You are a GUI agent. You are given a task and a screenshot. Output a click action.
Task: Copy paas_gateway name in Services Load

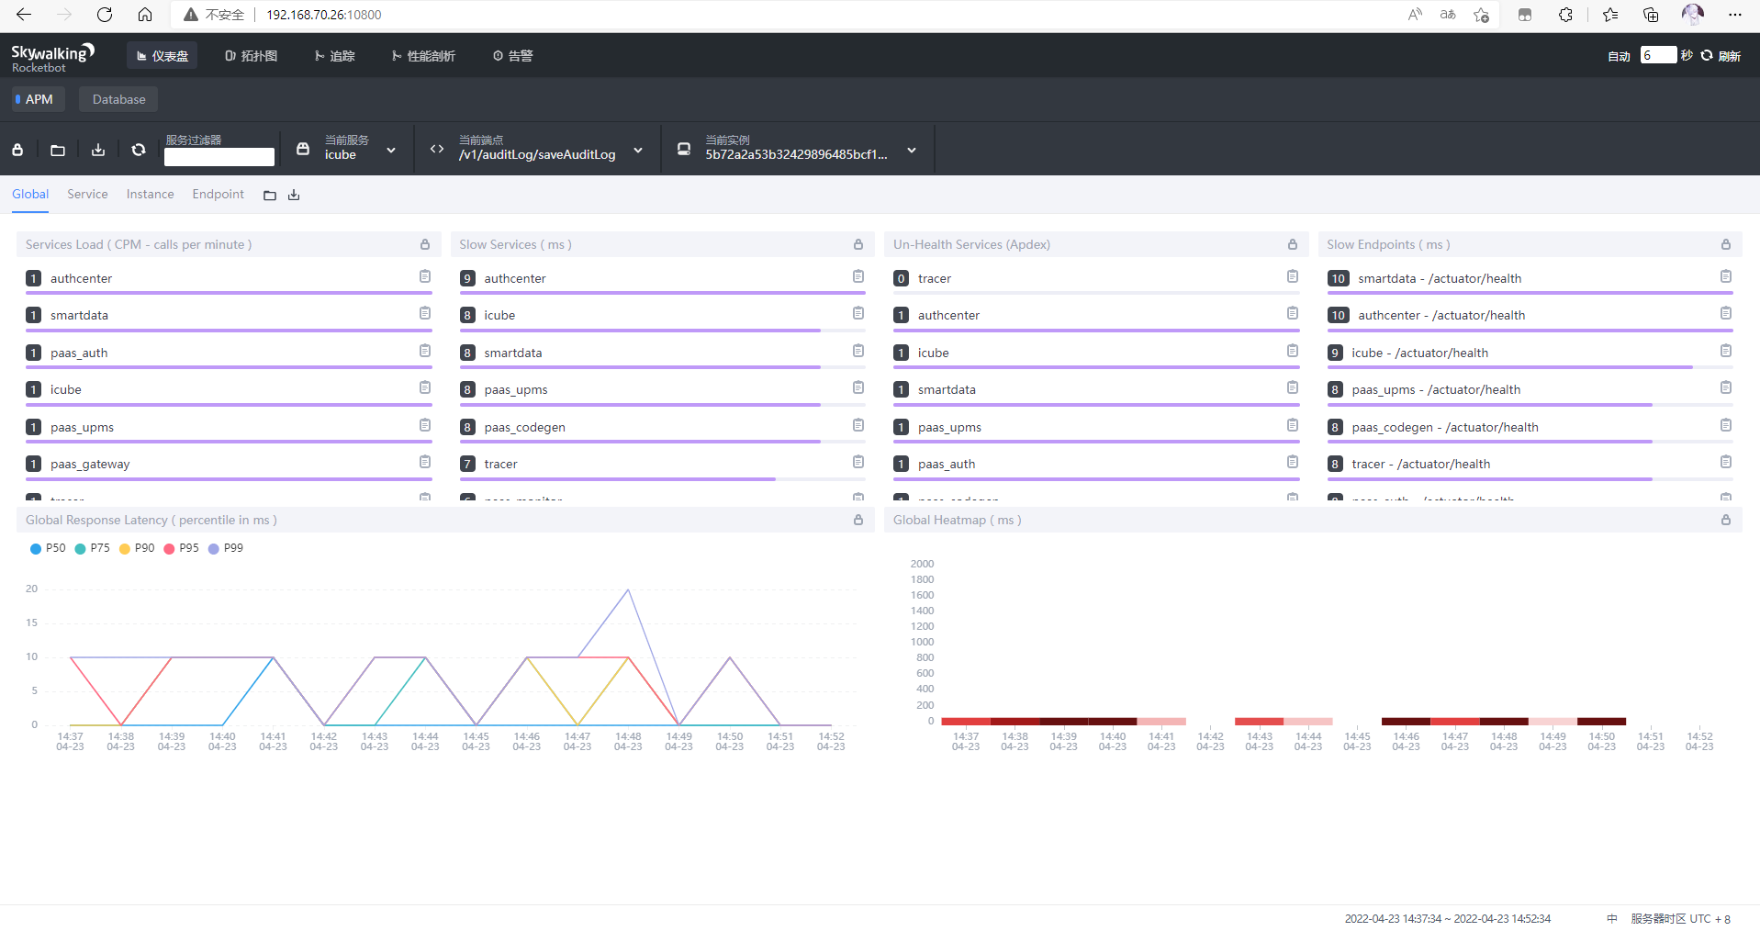coord(425,462)
